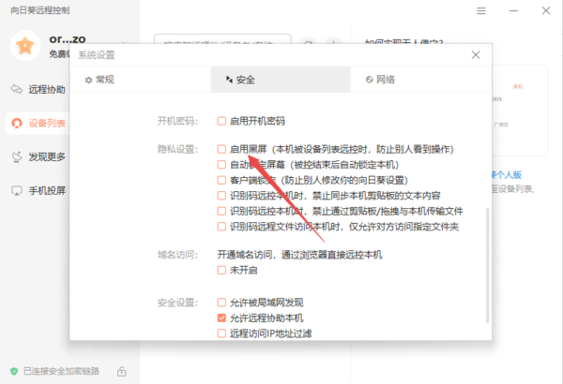Open the hamburger menu in the title bar
The width and height of the screenshot is (563, 384).
[480, 11]
